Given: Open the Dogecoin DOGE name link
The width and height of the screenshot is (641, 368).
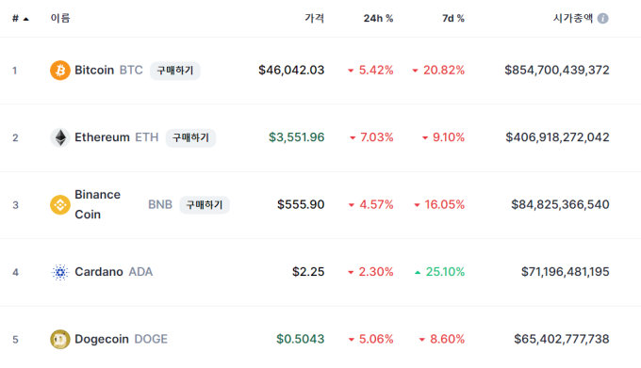Looking at the screenshot, I should (121, 339).
